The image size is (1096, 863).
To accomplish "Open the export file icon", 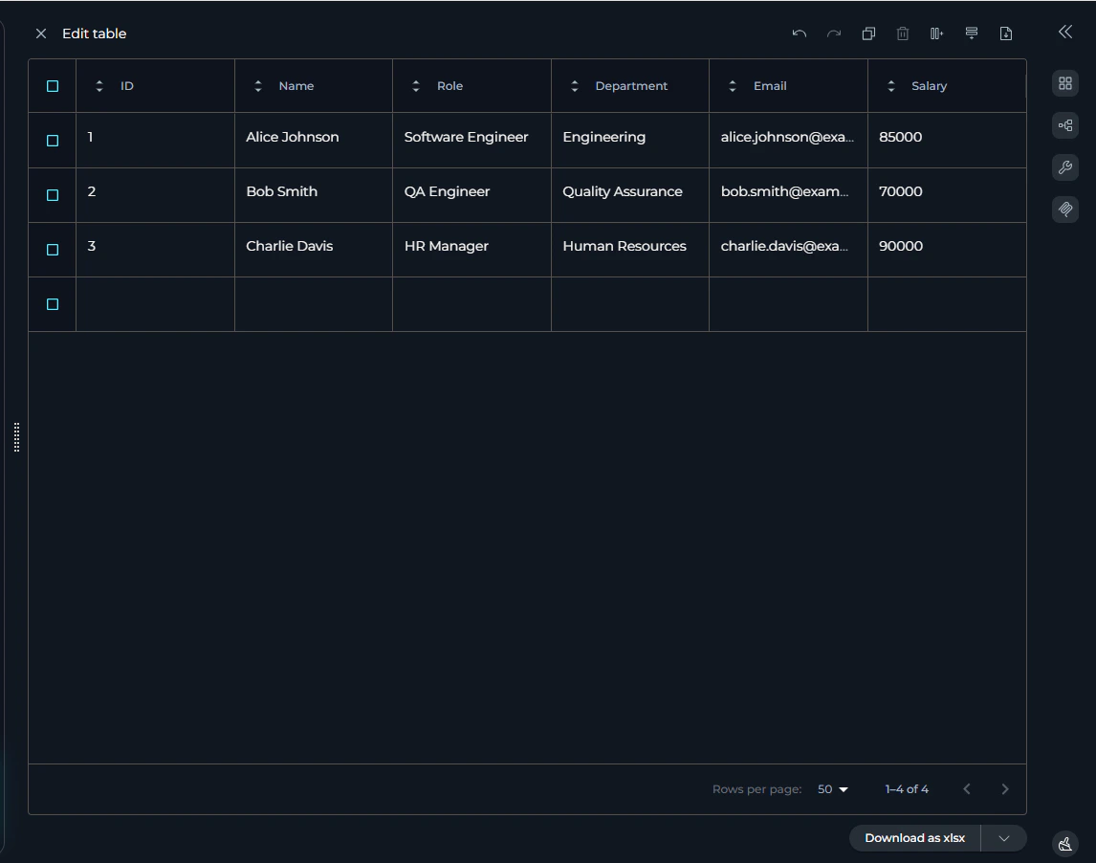I will pyautogui.click(x=1005, y=33).
